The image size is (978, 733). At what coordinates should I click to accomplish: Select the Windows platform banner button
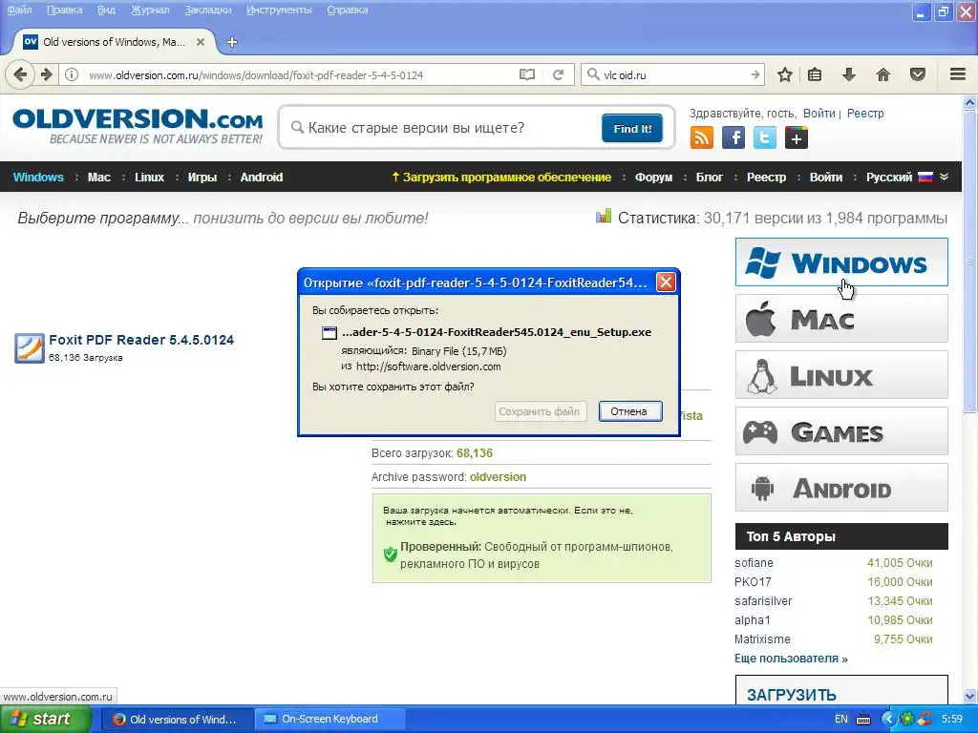841,262
